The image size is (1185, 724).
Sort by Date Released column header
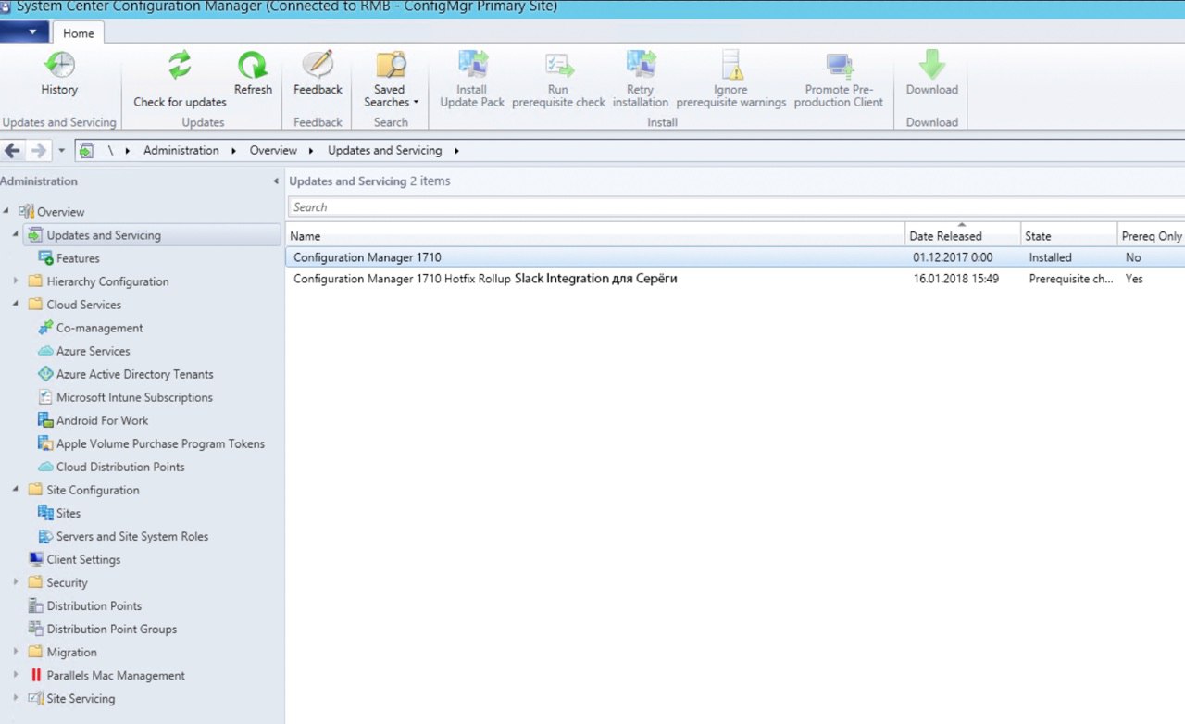[x=963, y=235]
